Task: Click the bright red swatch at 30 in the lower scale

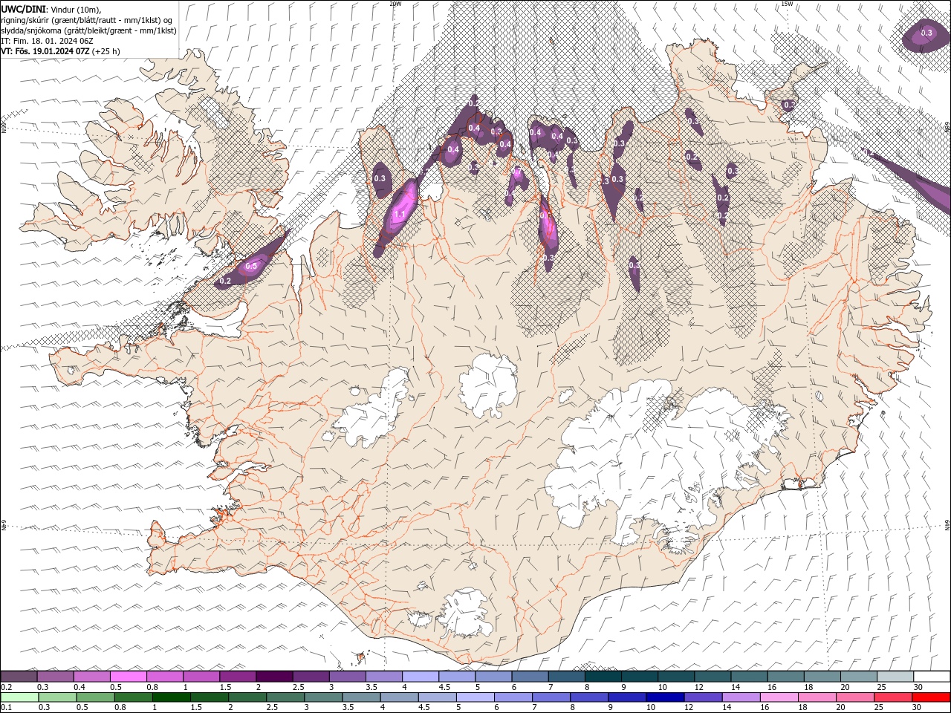Action: pos(931,697)
